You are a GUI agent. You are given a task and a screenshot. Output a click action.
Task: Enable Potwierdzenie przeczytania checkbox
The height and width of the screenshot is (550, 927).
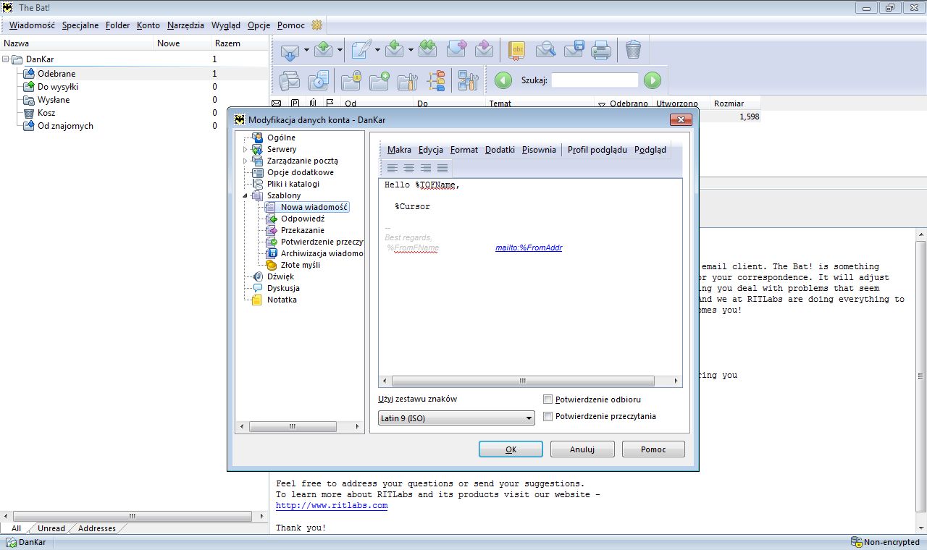548,416
